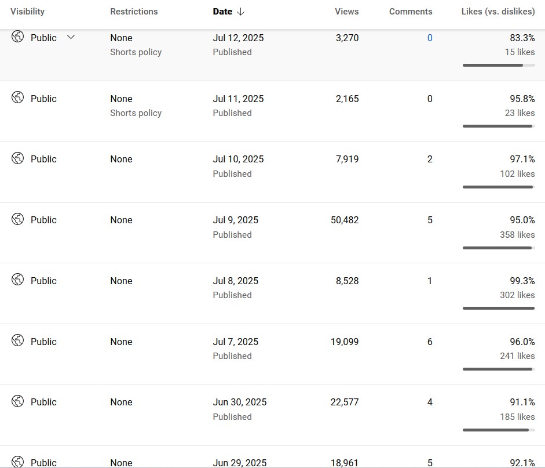Image resolution: width=545 pixels, height=468 pixels.
Task: Click globe icon for Jul 10, 2025 video
Action: coord(18,158)
